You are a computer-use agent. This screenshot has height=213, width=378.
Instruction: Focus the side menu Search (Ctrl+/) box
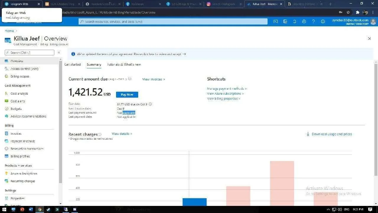click(30, 52)
